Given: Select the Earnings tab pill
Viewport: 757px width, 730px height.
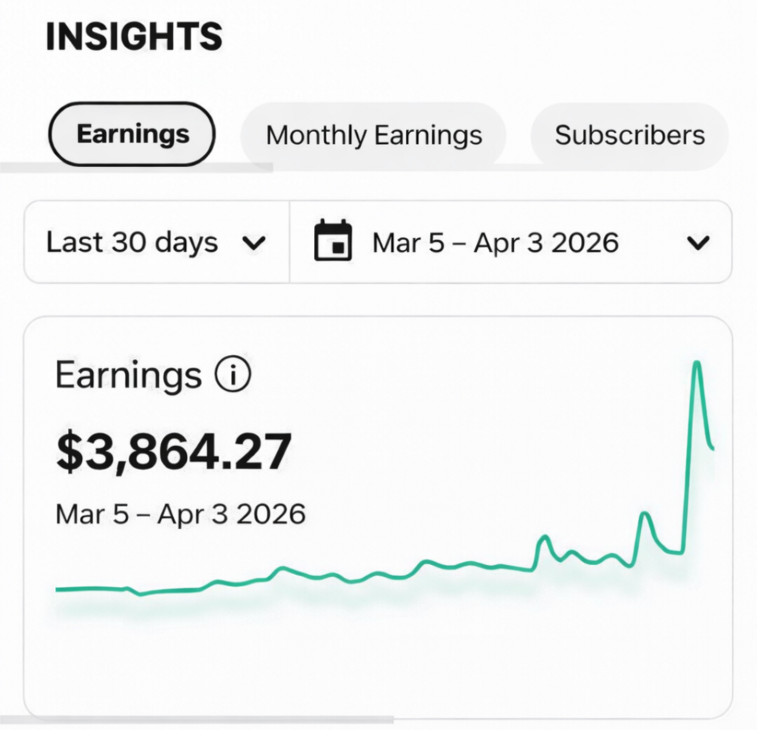Looking at the screenshot, I should [132, 134].
